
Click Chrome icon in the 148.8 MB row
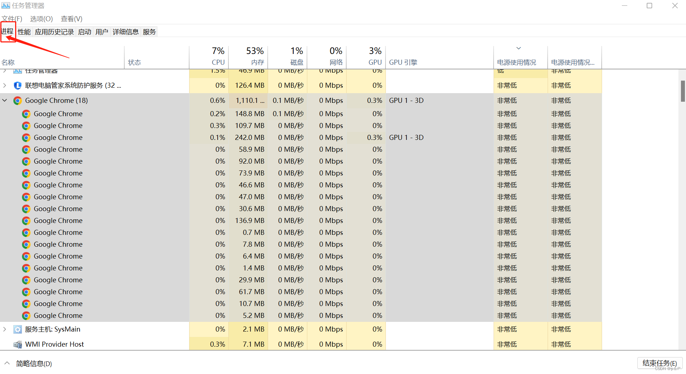coord(26,114)
